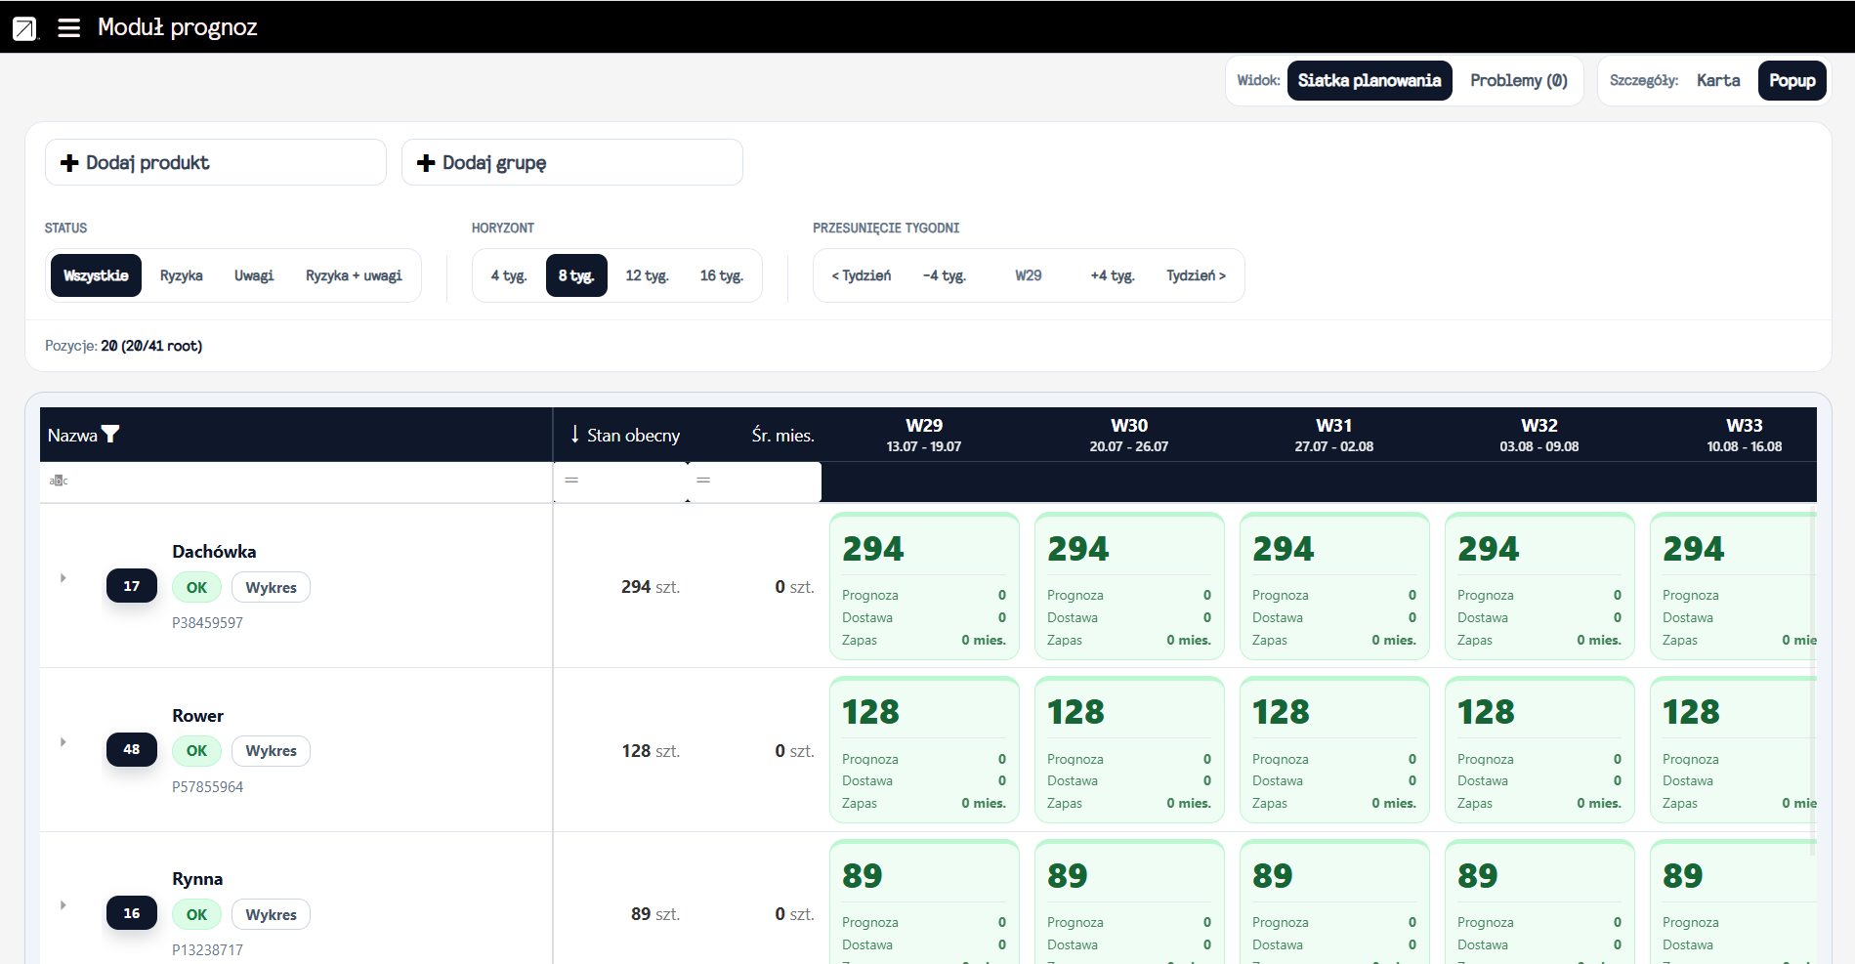Select the Siatka planowania view

[1370, 80]
